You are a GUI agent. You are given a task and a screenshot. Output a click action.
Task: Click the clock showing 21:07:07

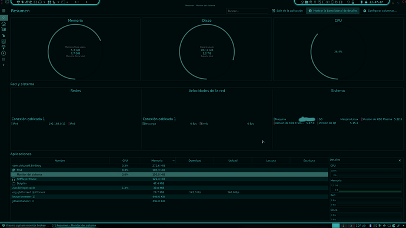point(376,2)
